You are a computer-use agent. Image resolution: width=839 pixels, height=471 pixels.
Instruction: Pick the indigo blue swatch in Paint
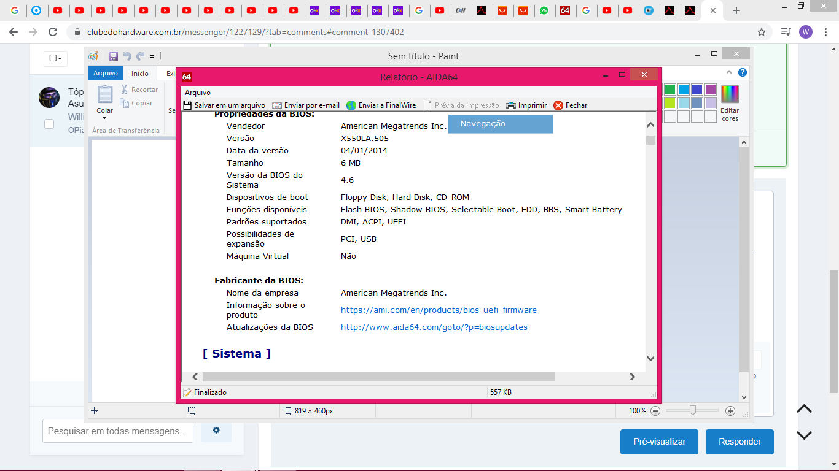697,90
